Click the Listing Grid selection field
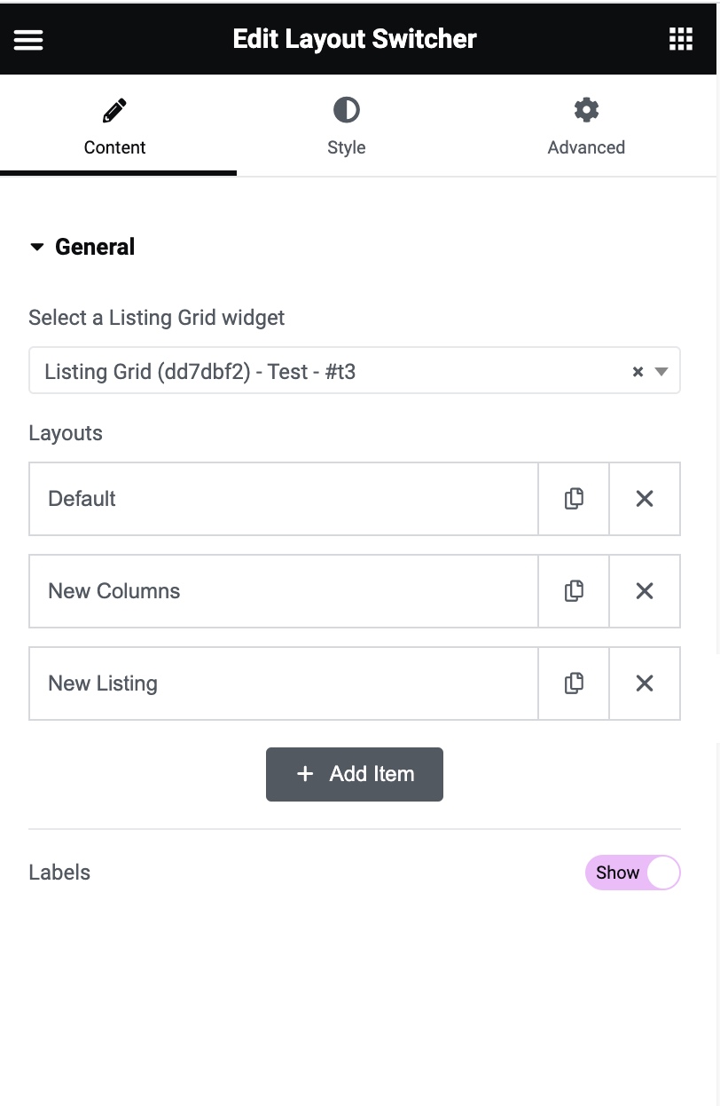Viewport: 720px width, 1106px height. point(328,371)
